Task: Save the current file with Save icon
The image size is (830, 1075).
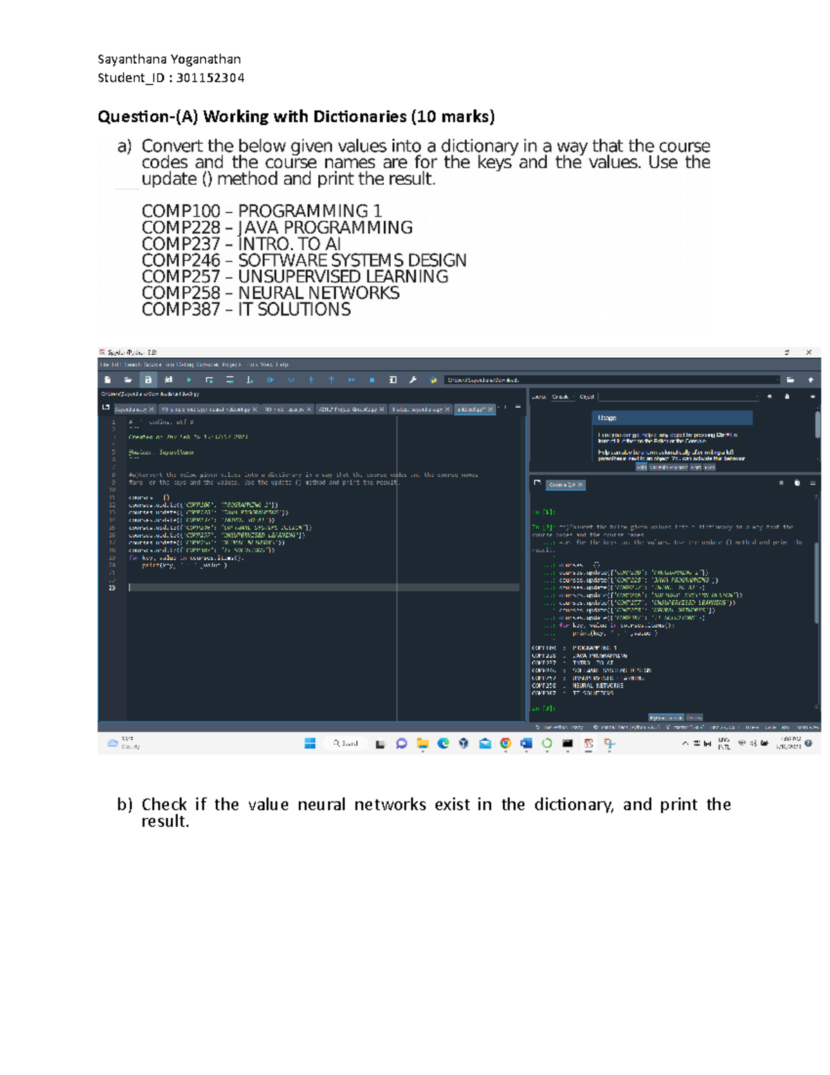Action: click(x=148, y=380)
